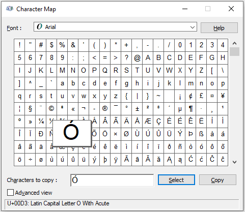Select the section § symbol
245x212 pixels.
click(30, 109)
